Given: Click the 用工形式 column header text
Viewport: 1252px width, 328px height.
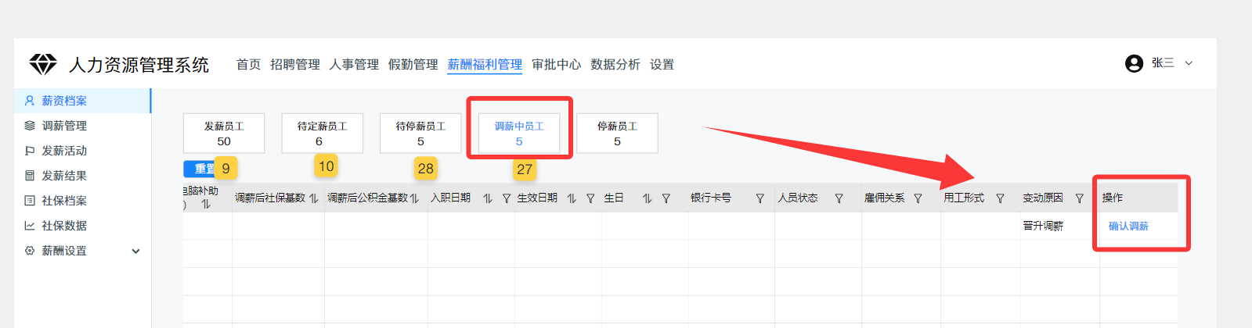Looking at the screenshot, I should click(x=964, y=198).
